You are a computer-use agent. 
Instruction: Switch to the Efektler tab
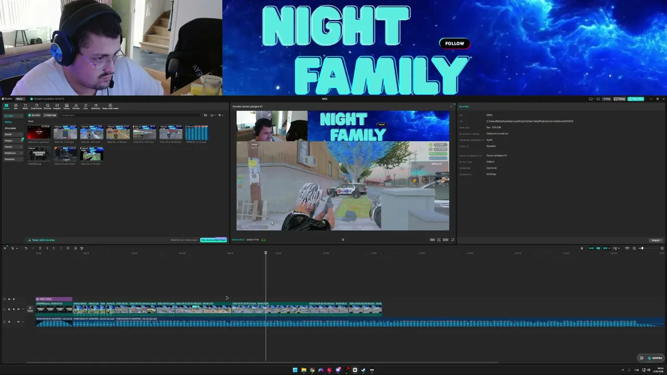coord(47,107)
